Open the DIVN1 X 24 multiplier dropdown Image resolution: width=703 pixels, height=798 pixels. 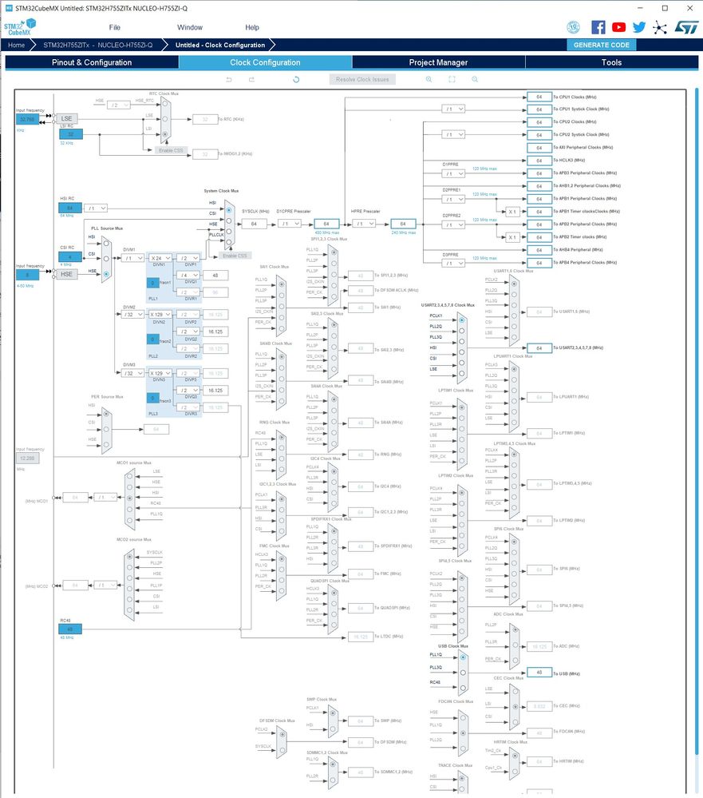point(160,258)
